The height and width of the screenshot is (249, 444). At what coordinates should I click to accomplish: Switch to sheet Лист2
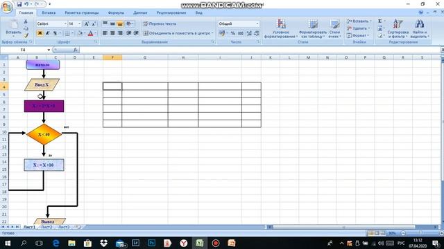[46, 227]
